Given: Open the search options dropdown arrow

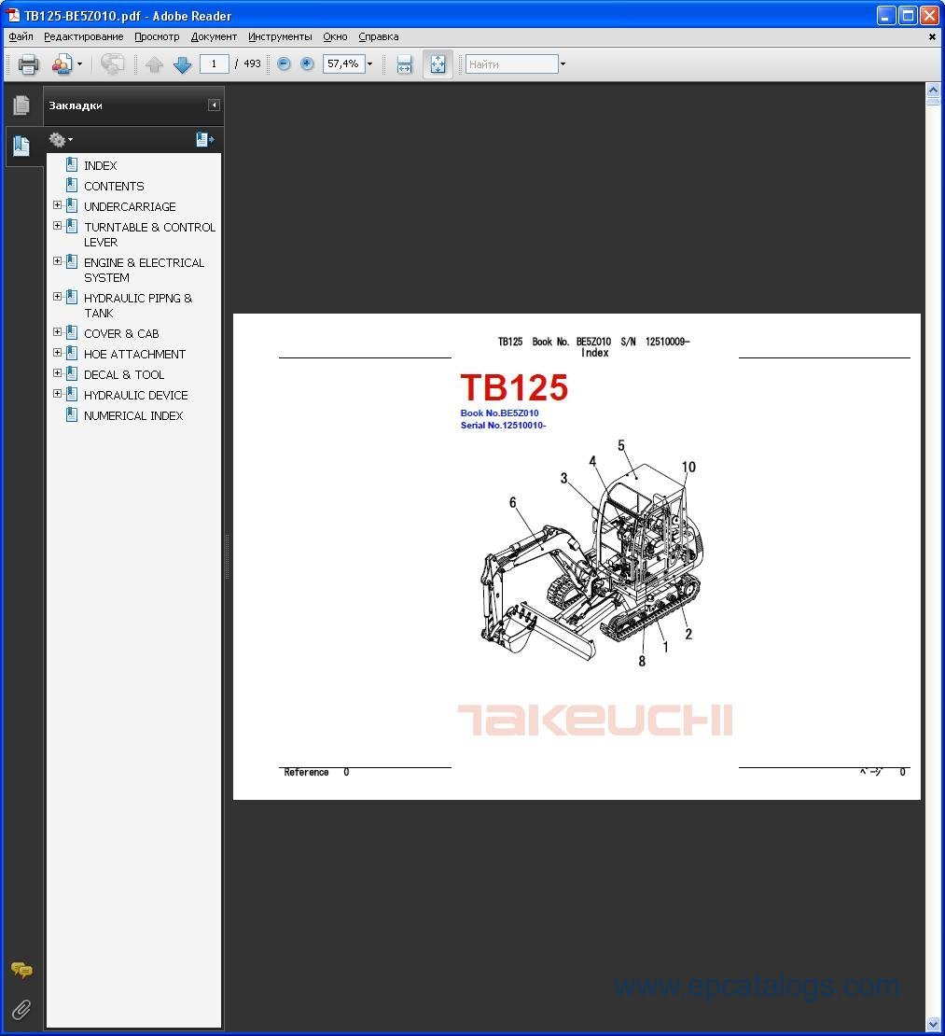Looking at the screenshot, I should tap(563, 64).
